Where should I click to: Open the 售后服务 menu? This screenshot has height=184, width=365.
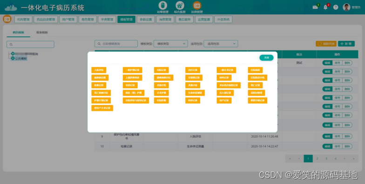coord(184,20)
